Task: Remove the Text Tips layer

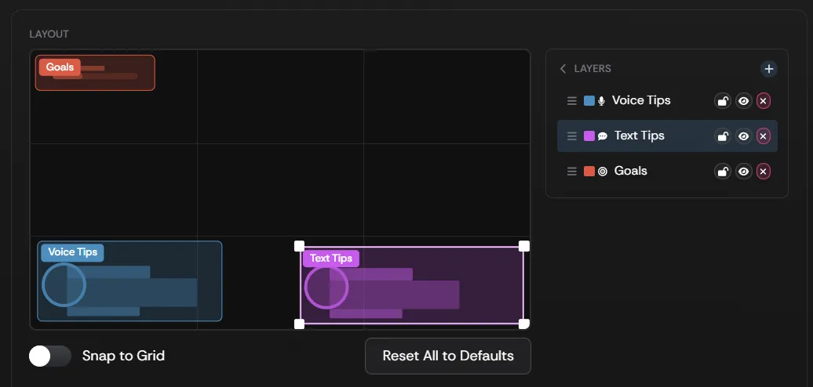Action: 764,136
